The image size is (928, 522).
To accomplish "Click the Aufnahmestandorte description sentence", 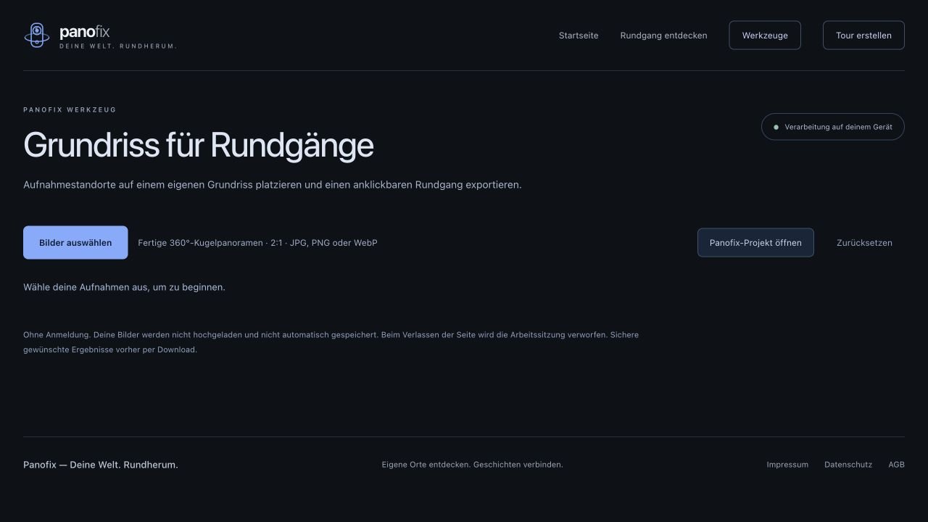I will [273, 185].
